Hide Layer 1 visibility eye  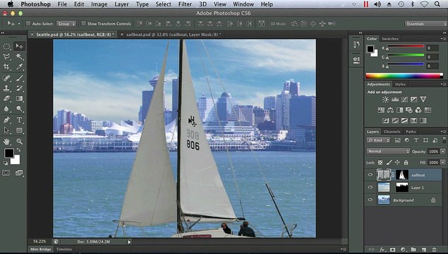tap(370, 188)
